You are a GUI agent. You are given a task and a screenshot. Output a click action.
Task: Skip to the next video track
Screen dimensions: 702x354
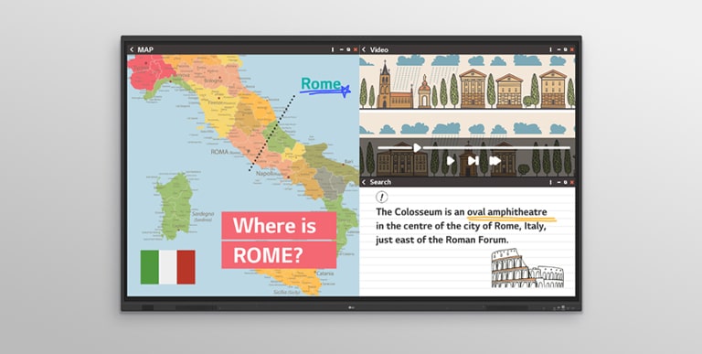tap(473, 160)
